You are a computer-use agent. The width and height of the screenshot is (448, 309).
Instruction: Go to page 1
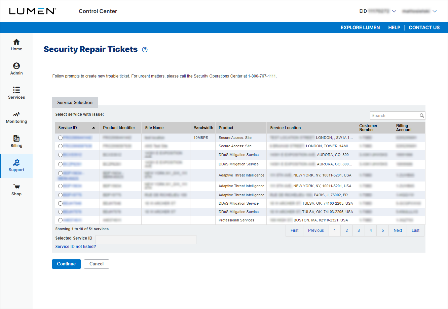pyautogui.click(x=335, y=230)
